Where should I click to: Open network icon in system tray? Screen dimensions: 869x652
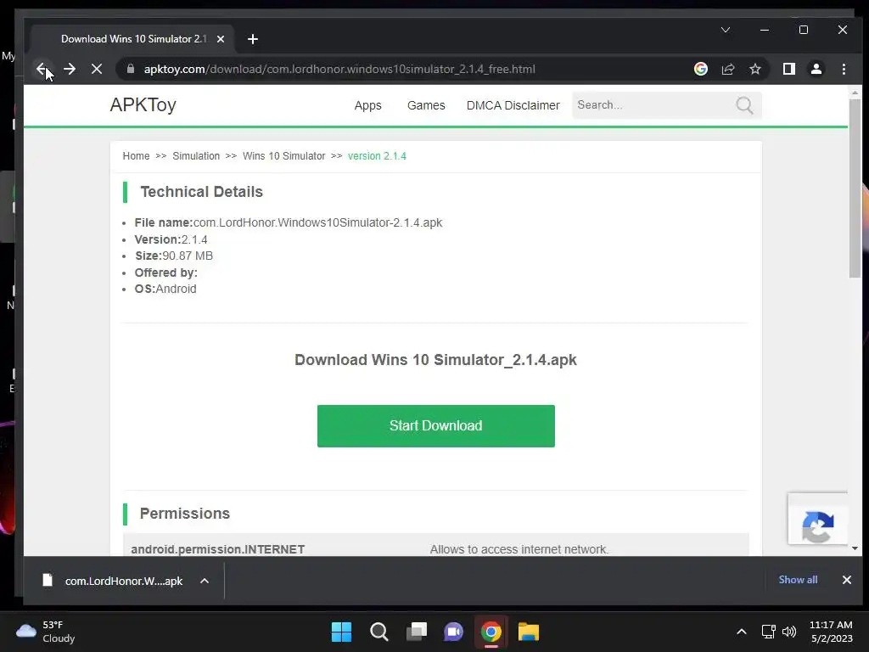[768, 632]
